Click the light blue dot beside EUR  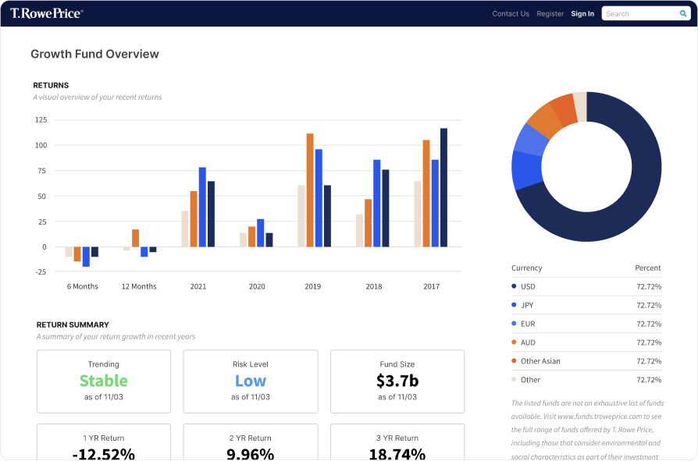point(514,324)
